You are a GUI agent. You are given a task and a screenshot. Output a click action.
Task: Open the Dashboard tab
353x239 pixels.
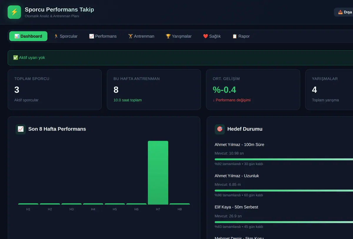pyautogui.click(x=28, y=36)
